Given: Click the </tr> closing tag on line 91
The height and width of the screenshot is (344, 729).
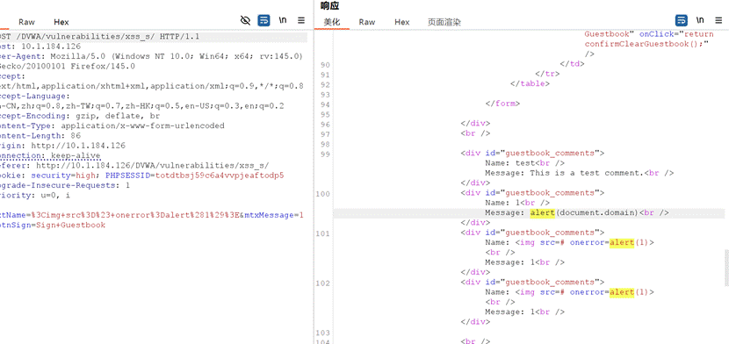Looking at the screenshot, I should 547,74.
